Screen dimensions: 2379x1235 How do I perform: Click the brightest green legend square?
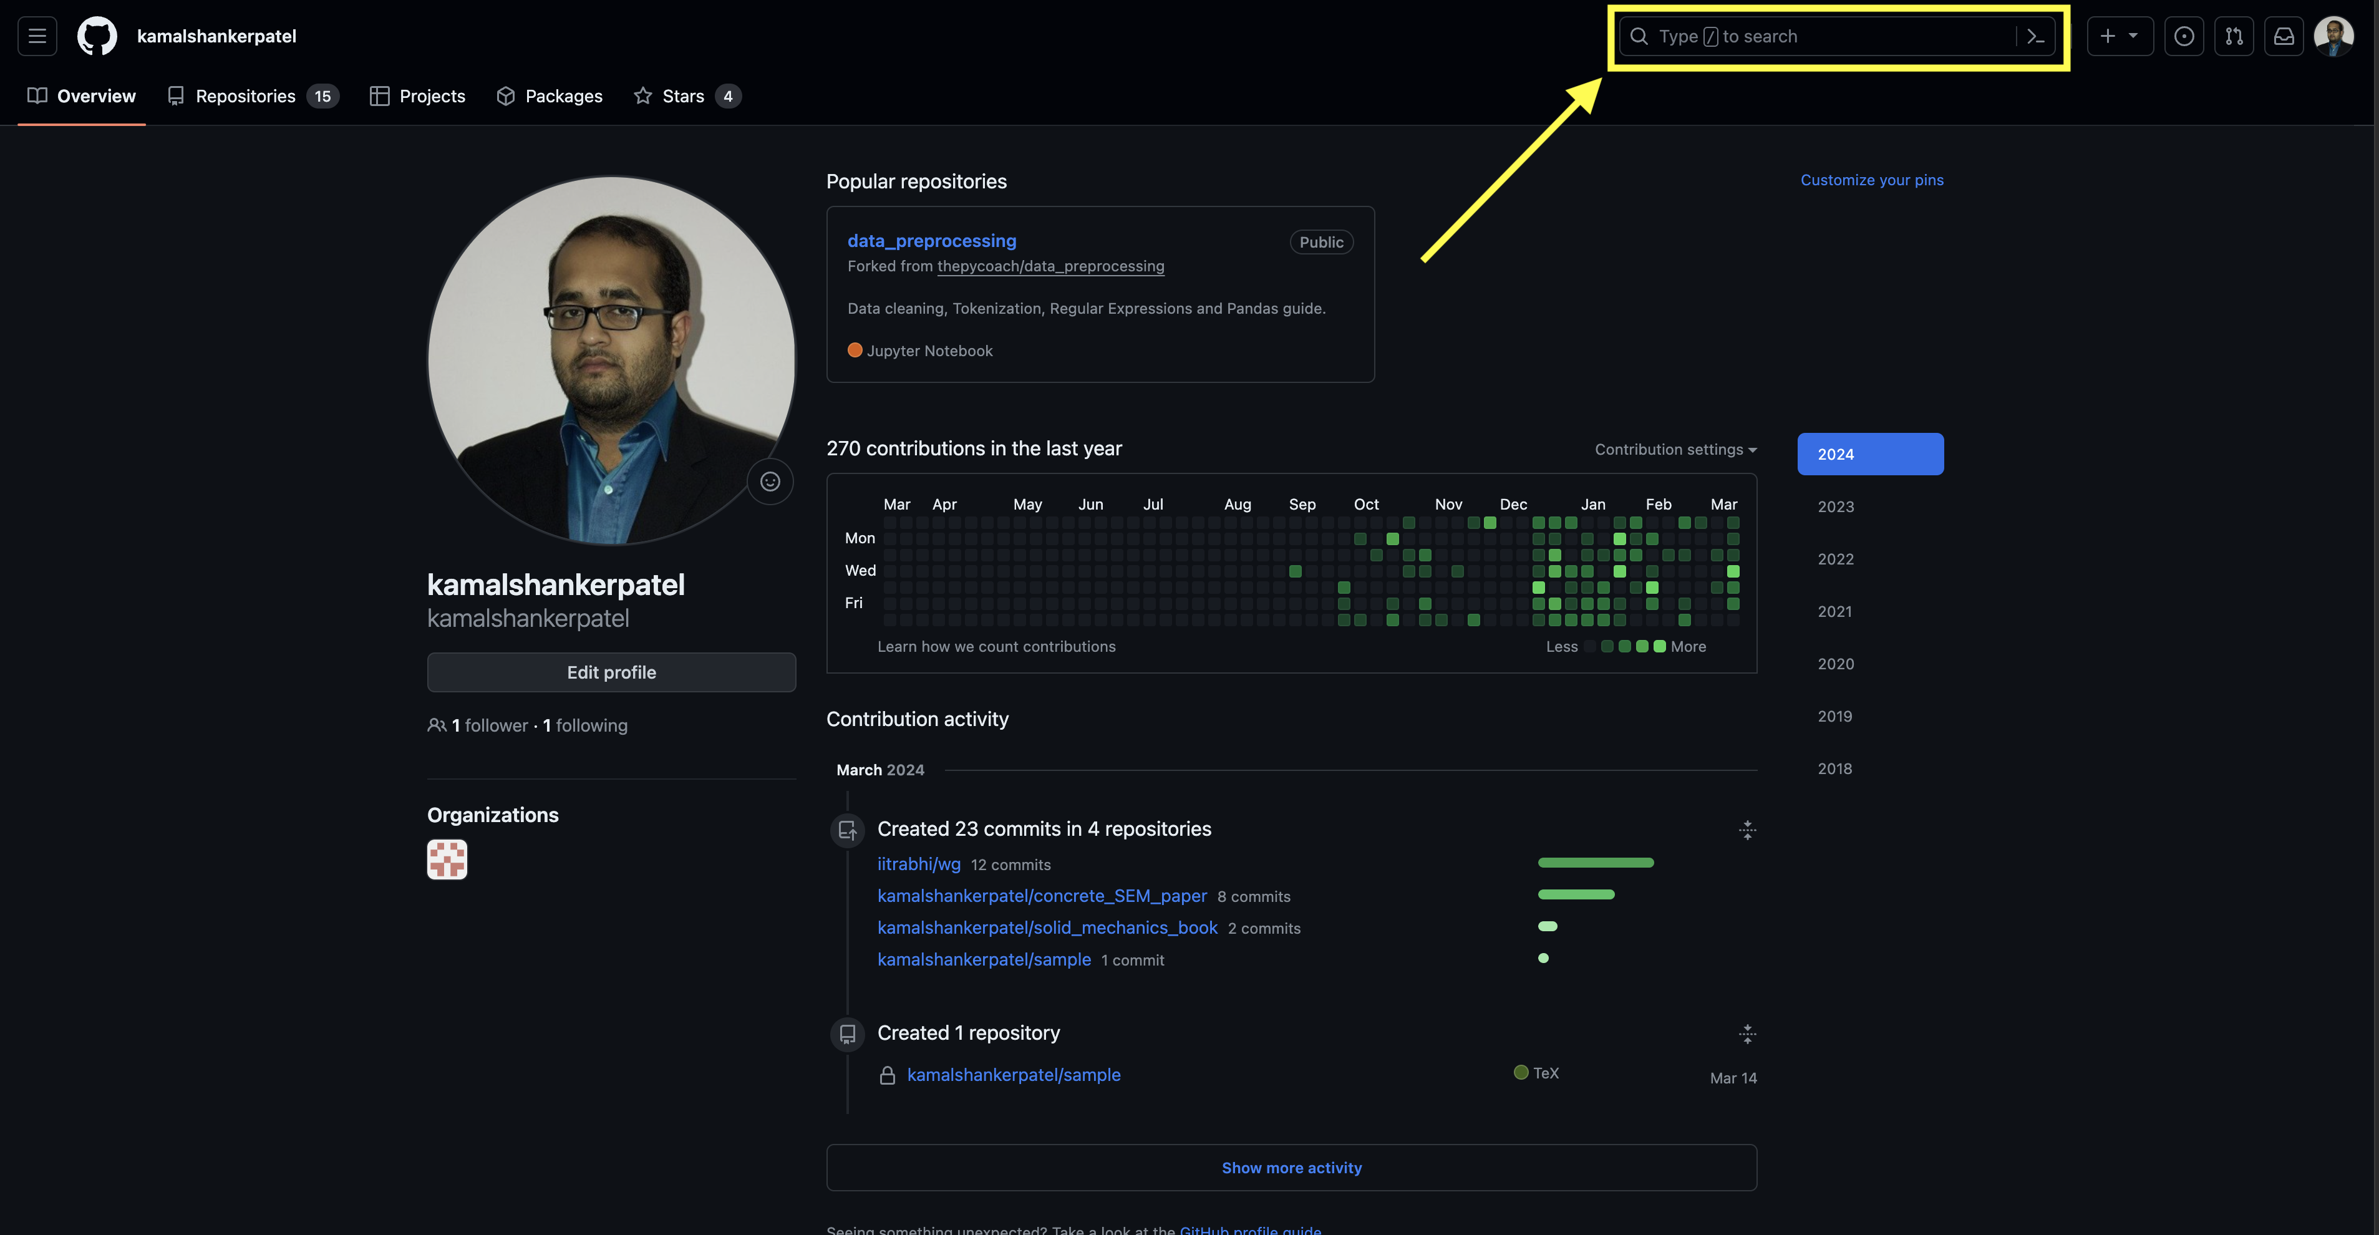point(1660,647)
